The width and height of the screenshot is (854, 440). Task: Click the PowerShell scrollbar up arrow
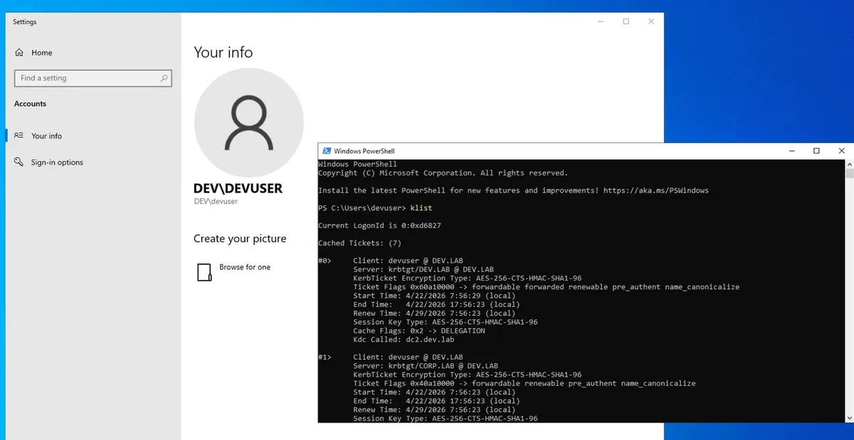[849, 164]
